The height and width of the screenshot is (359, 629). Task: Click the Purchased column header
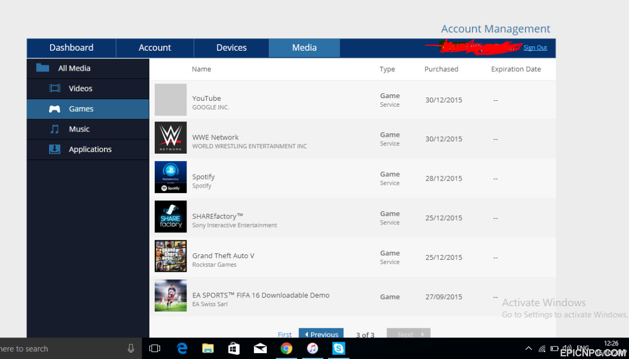441,69
